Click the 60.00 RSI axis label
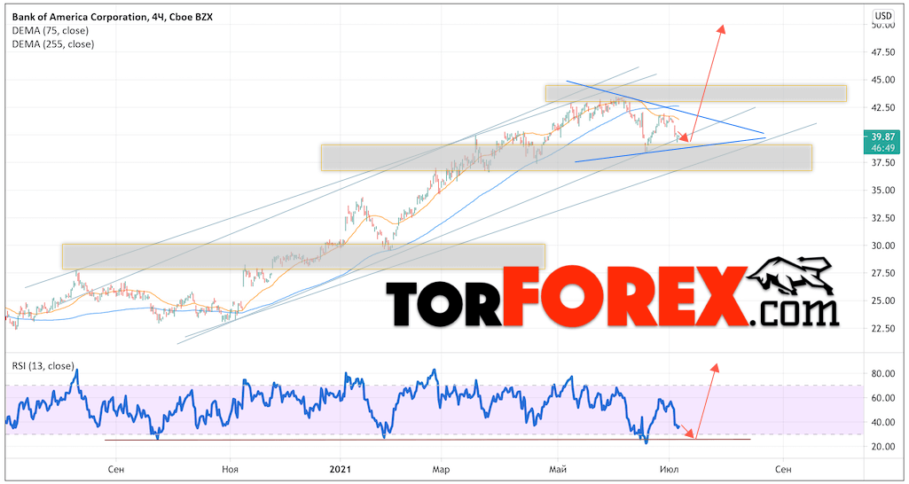 (883, 398)
